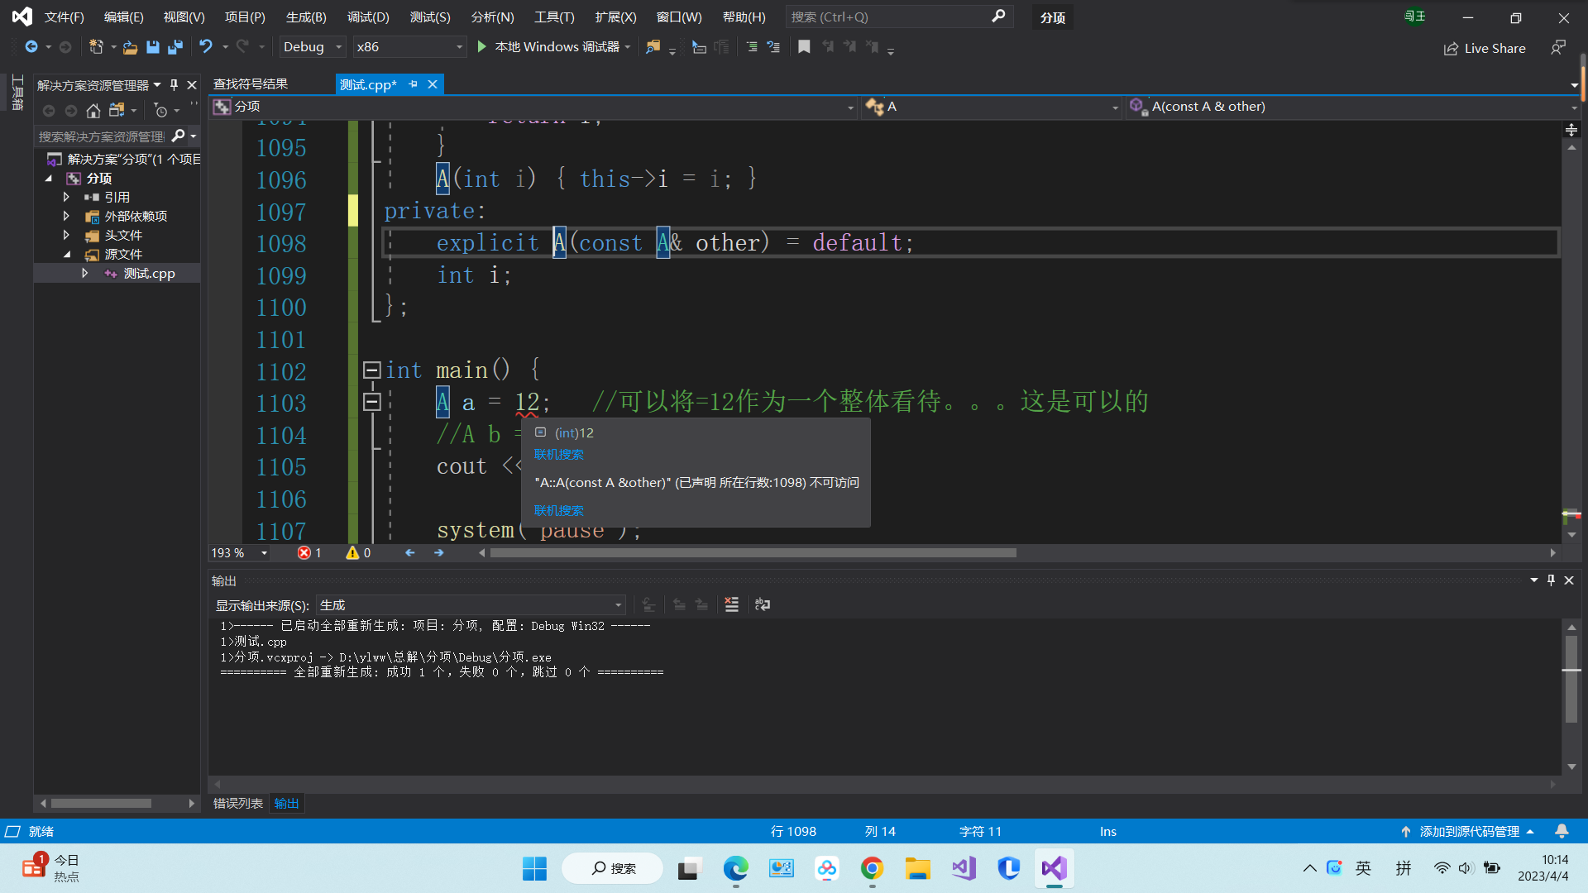The width and height of the screenshot is (1588, 893).
Task: Click the bookmark toggle toolbar icon
Action: coord(803,47)
